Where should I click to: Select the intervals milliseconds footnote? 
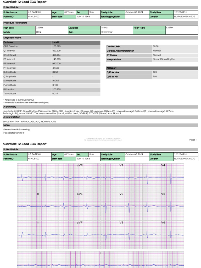pyautogui.click(x=26, y=103)
